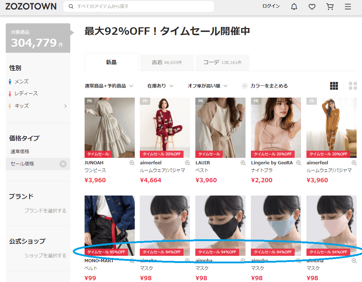Open the light blue mask image
This screenshot has height=282, width=362.
pos(276,226)
